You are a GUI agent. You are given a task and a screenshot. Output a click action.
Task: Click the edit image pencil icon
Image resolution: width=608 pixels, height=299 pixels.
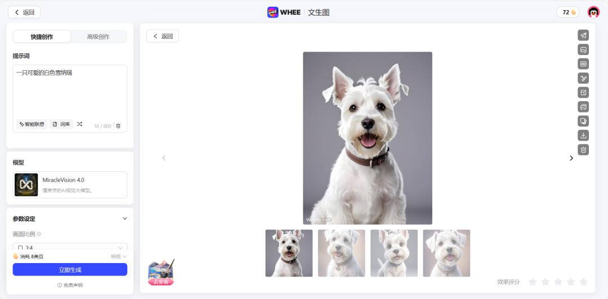(x=583, y=93)
